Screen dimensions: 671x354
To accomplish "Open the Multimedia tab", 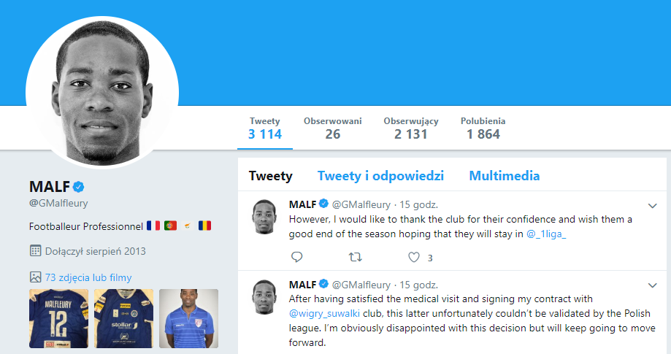I will point(505,176).
